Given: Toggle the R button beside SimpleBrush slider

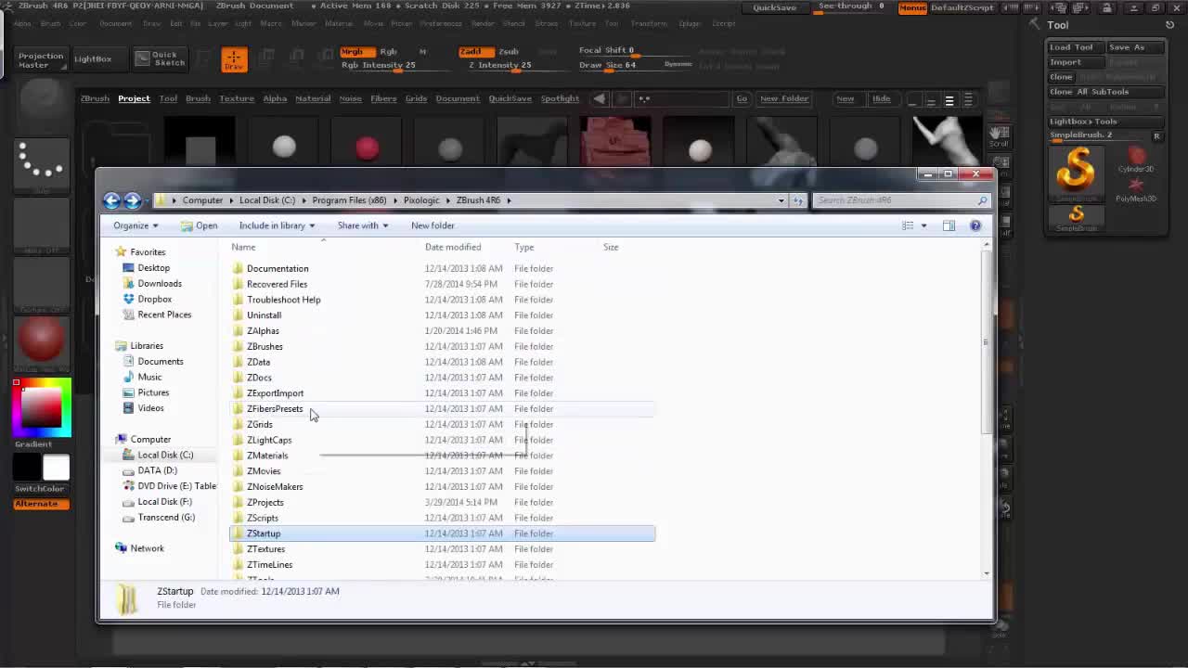Looking at the screenshot, I should (1156, 136).
